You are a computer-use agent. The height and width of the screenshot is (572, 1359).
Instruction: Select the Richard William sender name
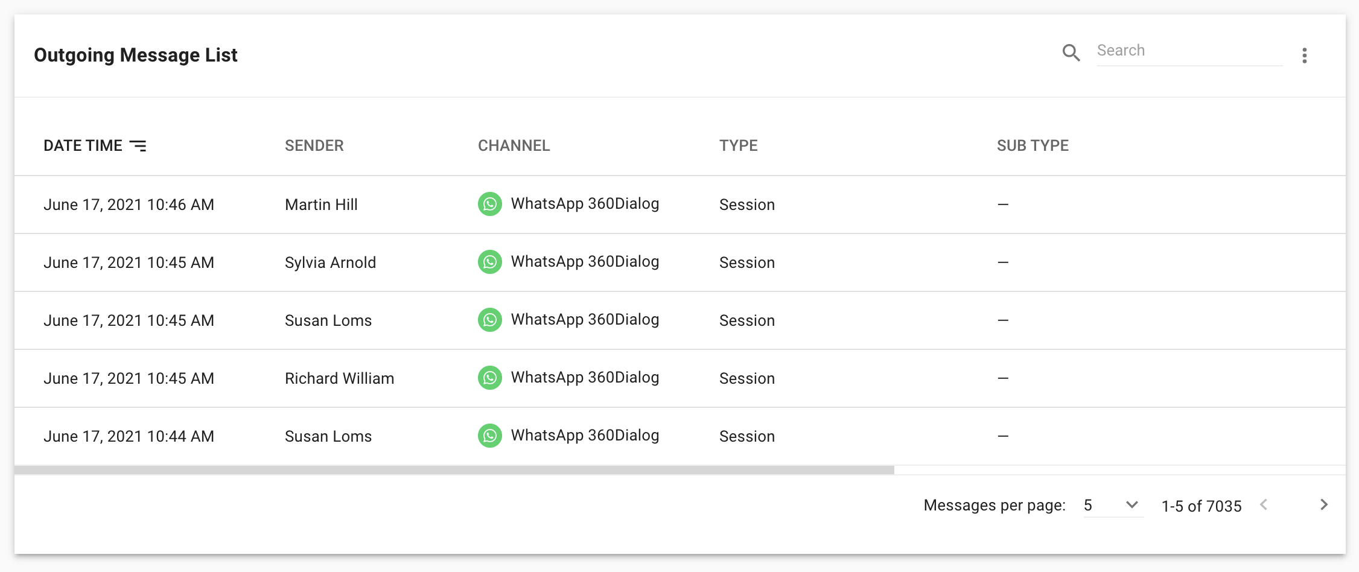(x=339, y=378)
